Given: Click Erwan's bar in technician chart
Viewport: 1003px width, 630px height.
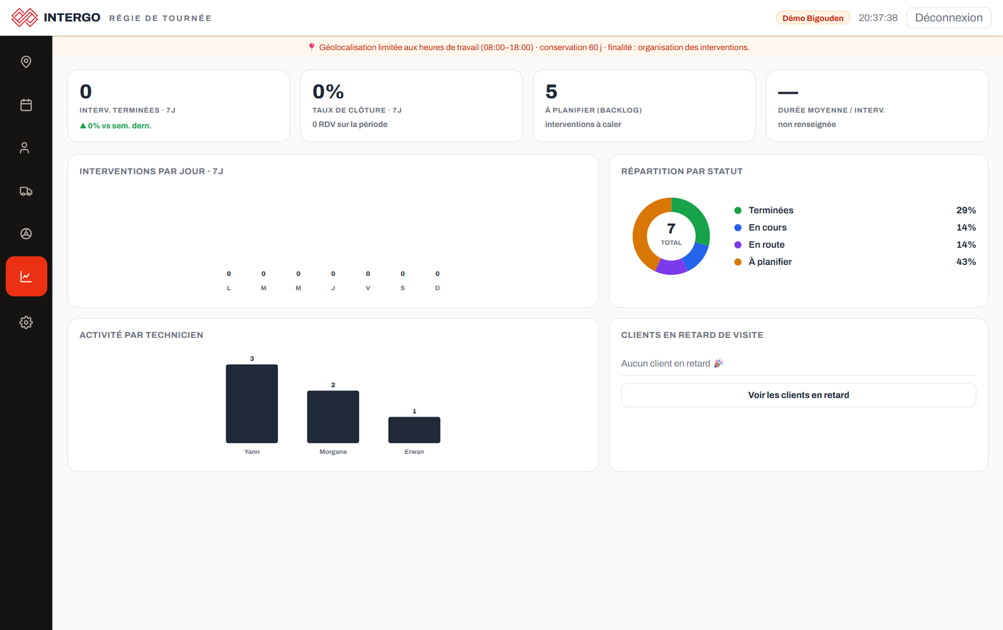Looking at the screenshot, I should pyautogui.click(x=414, y=430).
